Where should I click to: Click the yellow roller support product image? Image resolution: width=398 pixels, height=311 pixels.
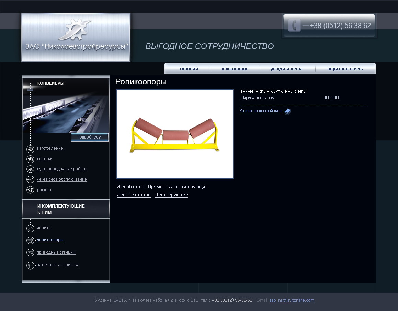175,134
